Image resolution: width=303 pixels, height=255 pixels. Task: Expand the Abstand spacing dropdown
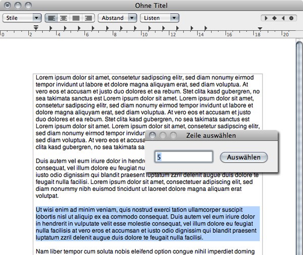pyautogui.click(x=117, y=18)
